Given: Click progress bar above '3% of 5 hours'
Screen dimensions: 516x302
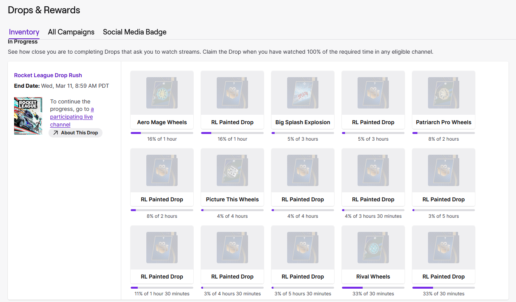Looking at the screenshot, I should 444,210.
